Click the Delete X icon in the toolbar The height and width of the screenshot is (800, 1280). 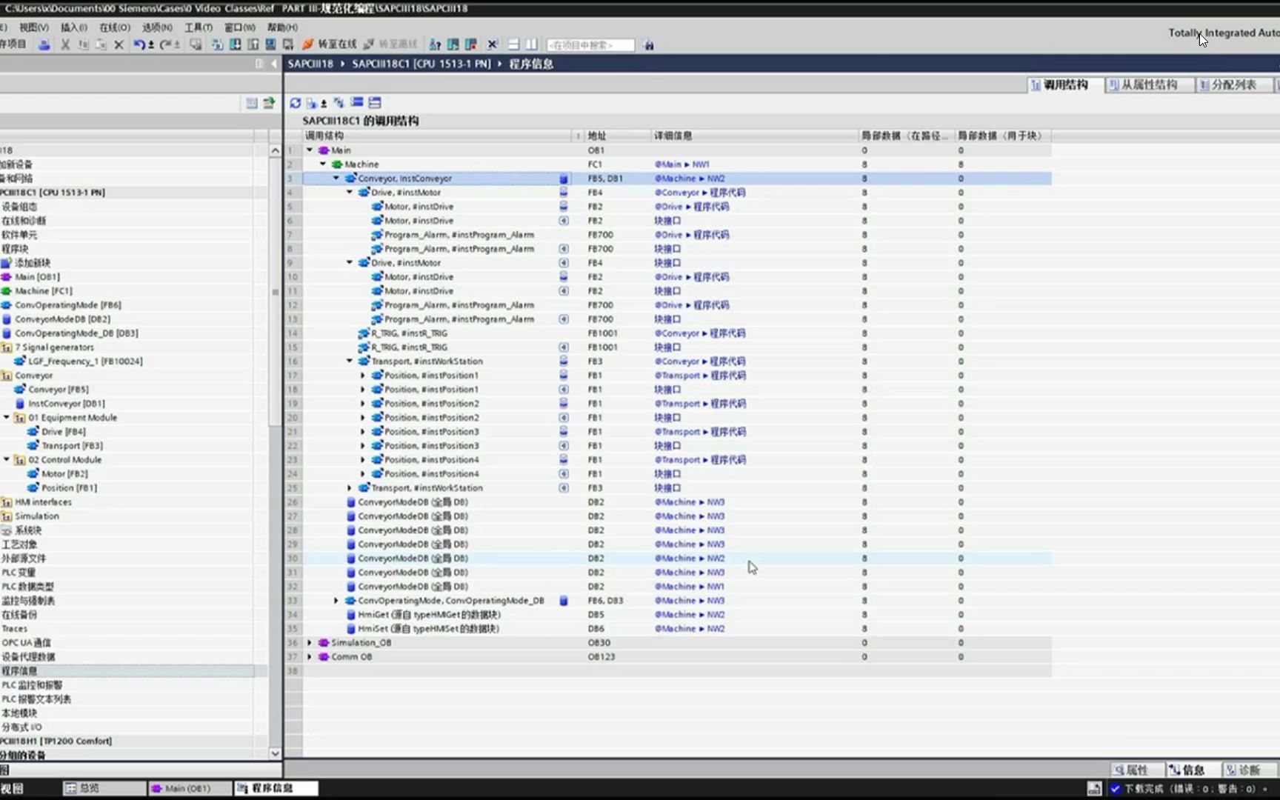119,44
